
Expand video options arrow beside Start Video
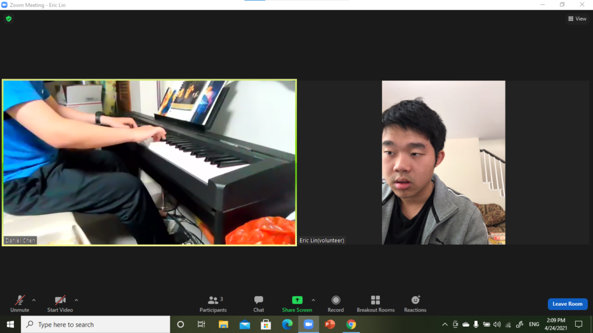coord(76,300)
